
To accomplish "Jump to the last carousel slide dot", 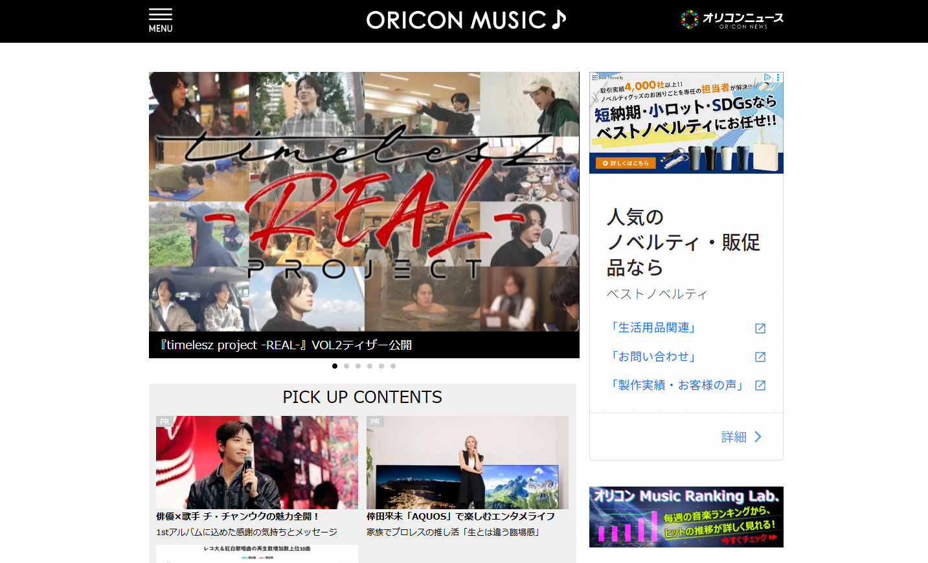I will (x=393, y=366).
